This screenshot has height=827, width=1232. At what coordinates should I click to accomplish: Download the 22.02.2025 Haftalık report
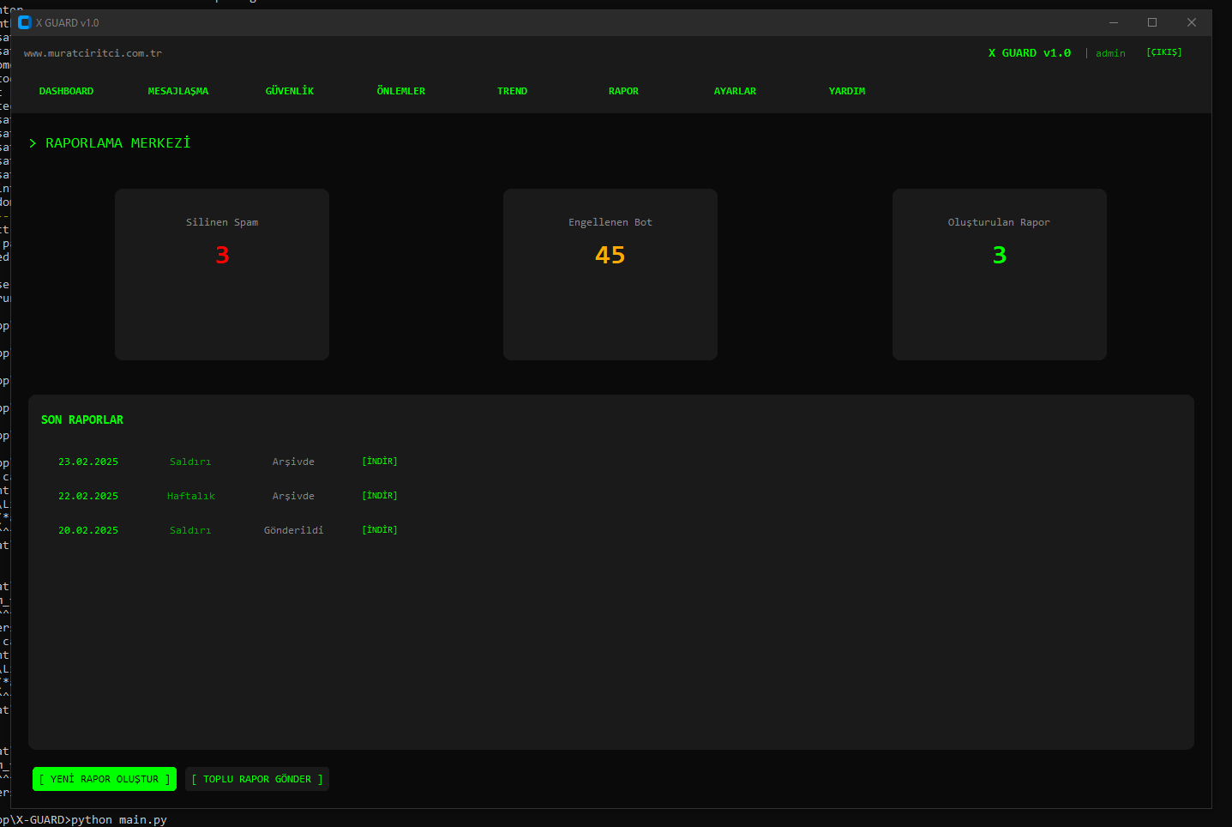[x=379, y=496]
